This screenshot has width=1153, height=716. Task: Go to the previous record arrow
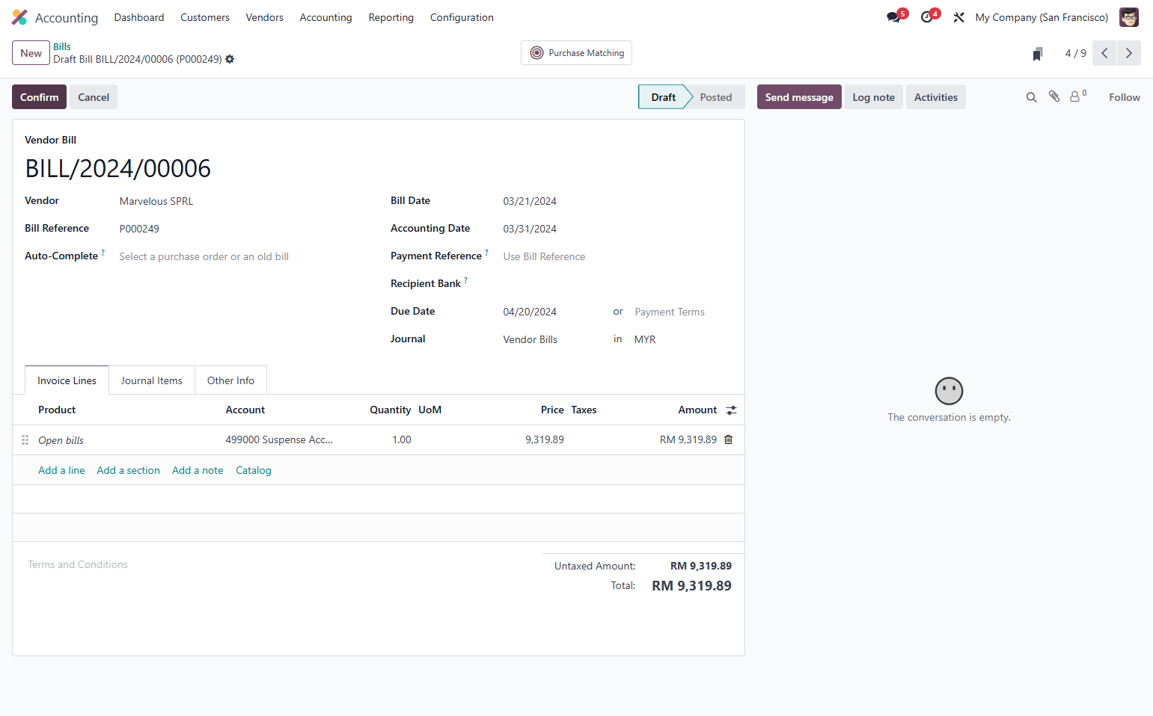[1104, 53]
